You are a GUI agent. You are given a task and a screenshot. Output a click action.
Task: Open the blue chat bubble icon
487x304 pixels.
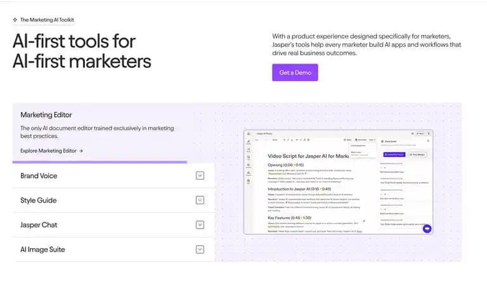coord(427,229)
